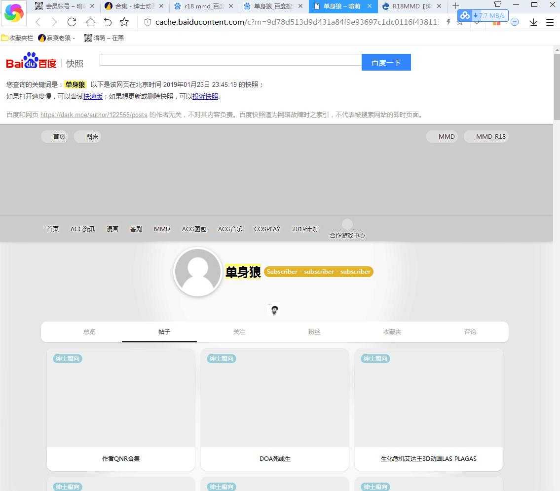The image size is (560, 491).
Task: Bookmark page with the star icon
Action: (124, 22)
